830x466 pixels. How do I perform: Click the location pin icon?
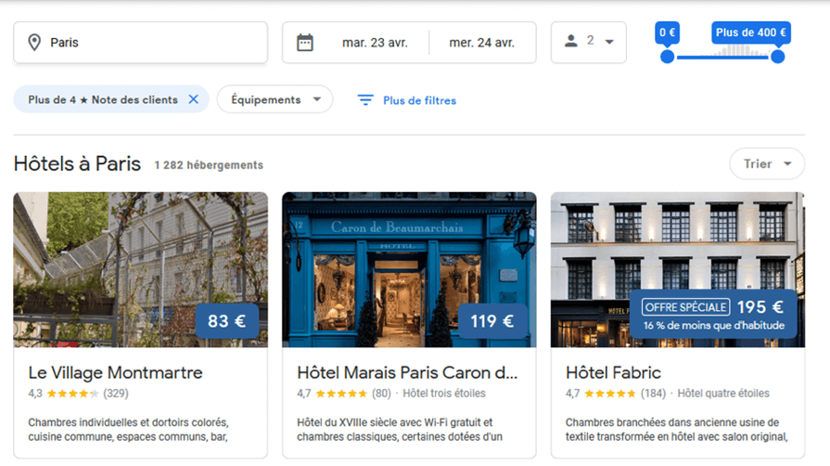click(34, 43)
